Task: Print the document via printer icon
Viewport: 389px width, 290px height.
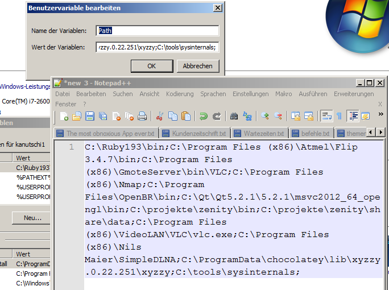Action: pos(142,116)
